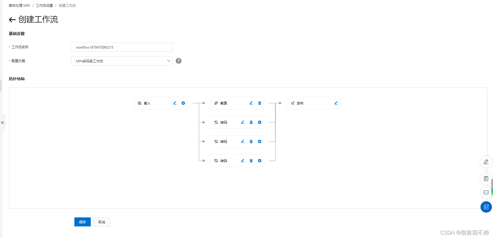Delete the 截图 node with trash icon
This screenshot has height=238, width=493.
tap(260, 103)
